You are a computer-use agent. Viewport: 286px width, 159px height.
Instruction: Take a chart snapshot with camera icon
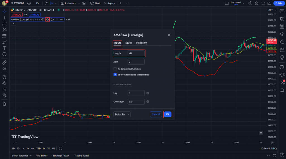(270, 3)
